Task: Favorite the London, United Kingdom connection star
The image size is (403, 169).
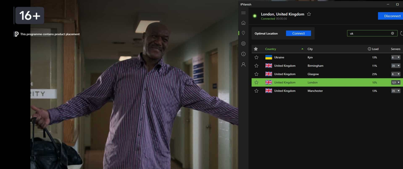Action: tap(309, 14)
